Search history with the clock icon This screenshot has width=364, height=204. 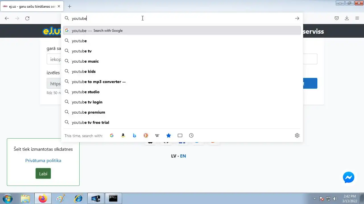coord(191,135)
